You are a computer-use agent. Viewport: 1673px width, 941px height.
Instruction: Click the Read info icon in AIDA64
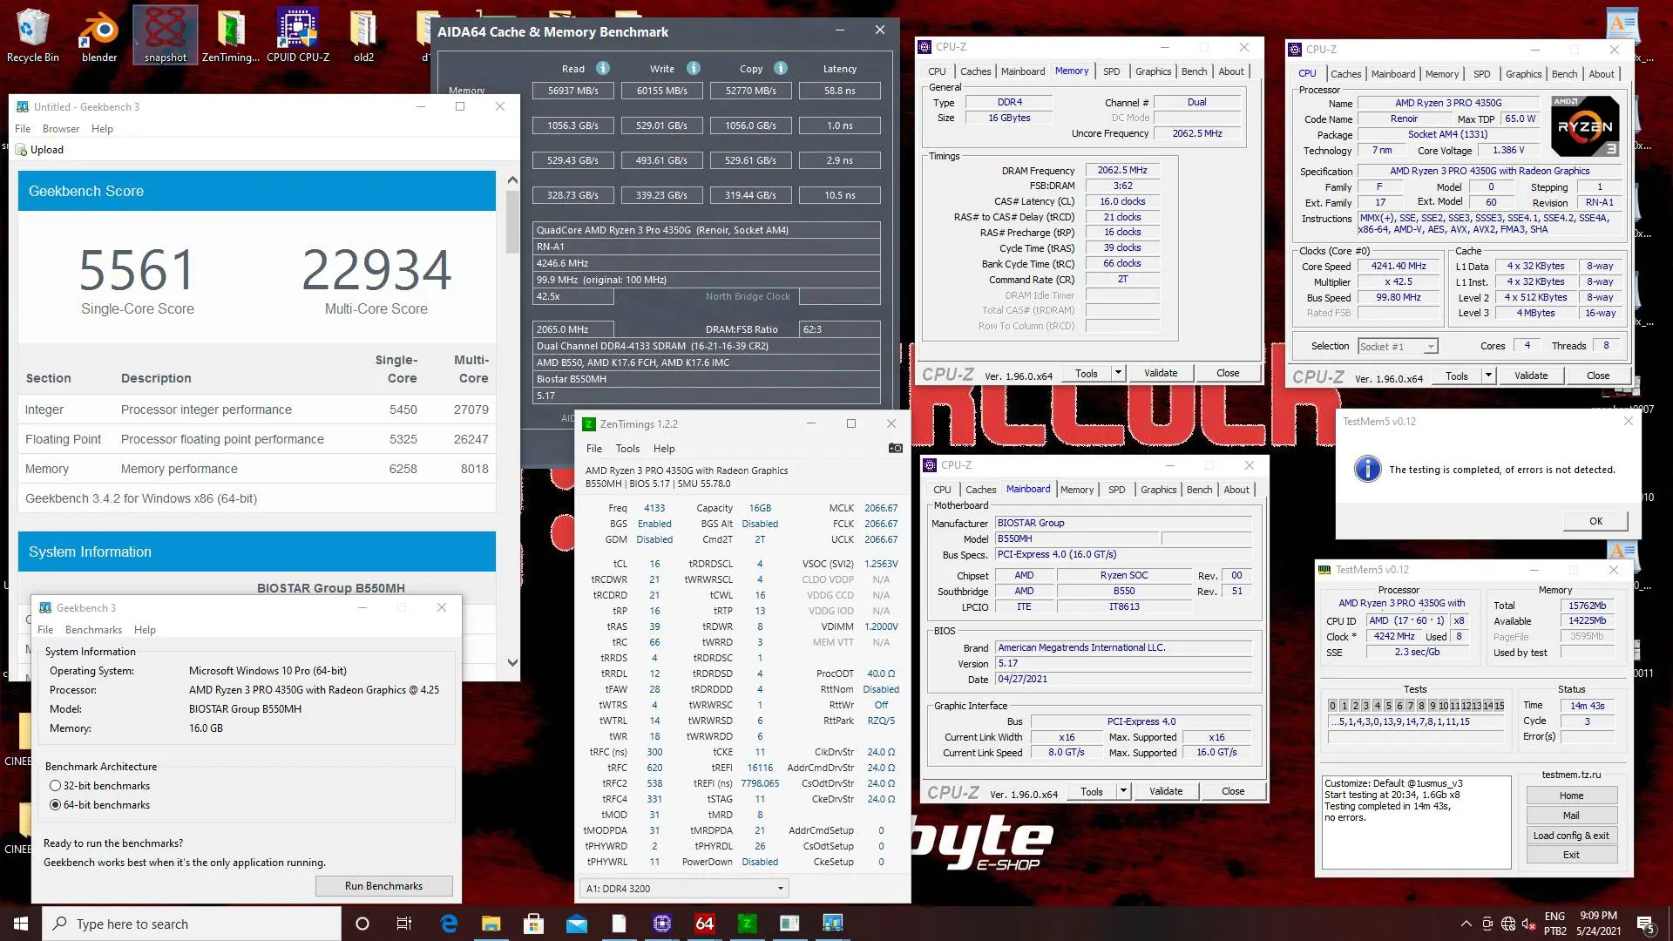tap(603, 68)
